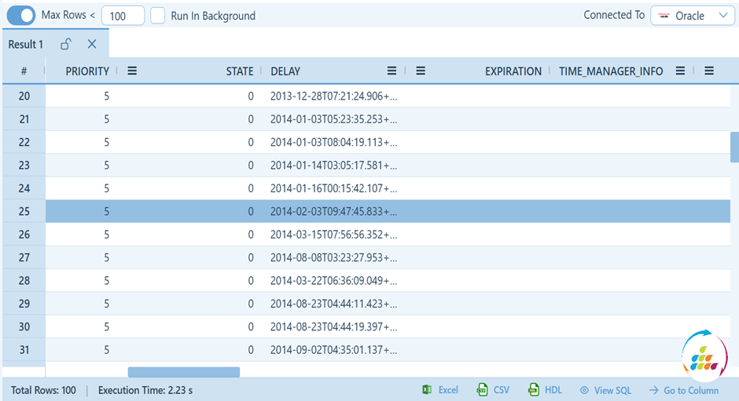This screenshot has height=401, width=739.
Task: Close the Result 1 tab
Action: (92, 45)
